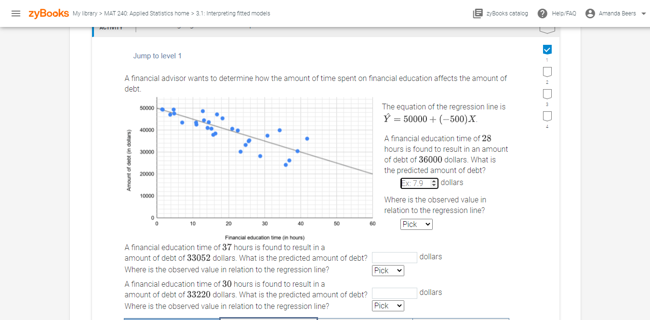Viewport: 650px width, 320px height.
Task: Open the zyBooks catalog icon
Action: (477, 13)
